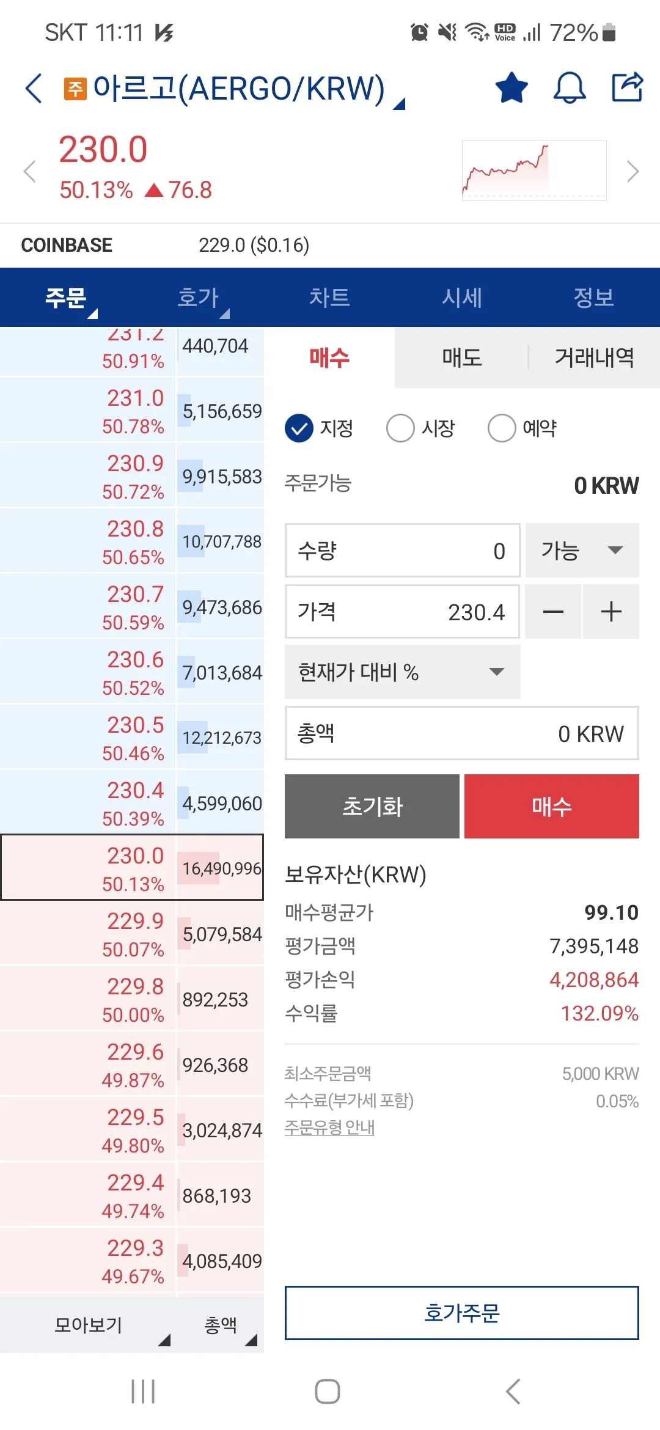Screen dimensions: 660x1430
Task: Go to previous coin with left chevron
Action: pos(29,171)
